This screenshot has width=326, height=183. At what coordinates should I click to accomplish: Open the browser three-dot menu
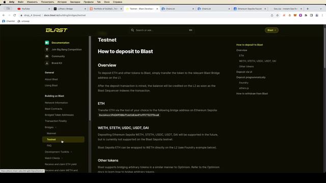click(x=322, y=15)
